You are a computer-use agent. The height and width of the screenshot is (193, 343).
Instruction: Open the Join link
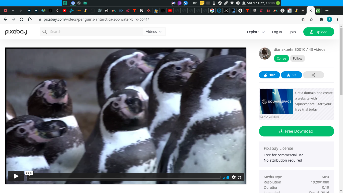293,32
